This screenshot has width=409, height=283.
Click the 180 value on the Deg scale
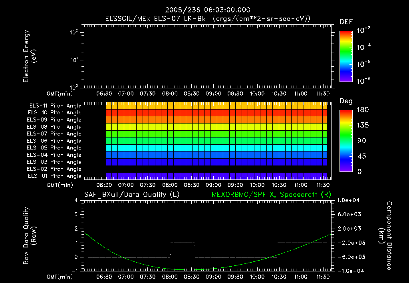tap(363, 110)
